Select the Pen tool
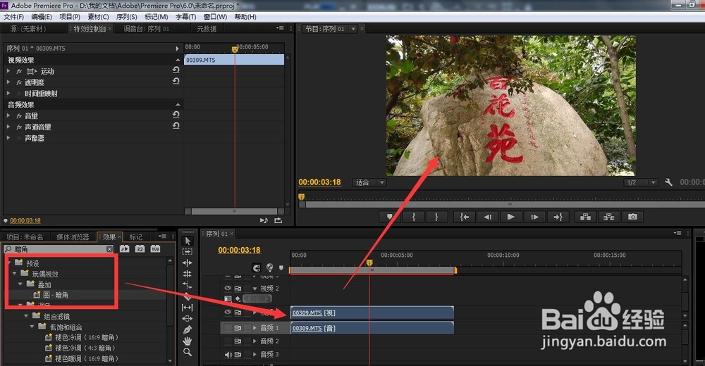The height and width of the screenshot is (366, 705). click(188, 330)
